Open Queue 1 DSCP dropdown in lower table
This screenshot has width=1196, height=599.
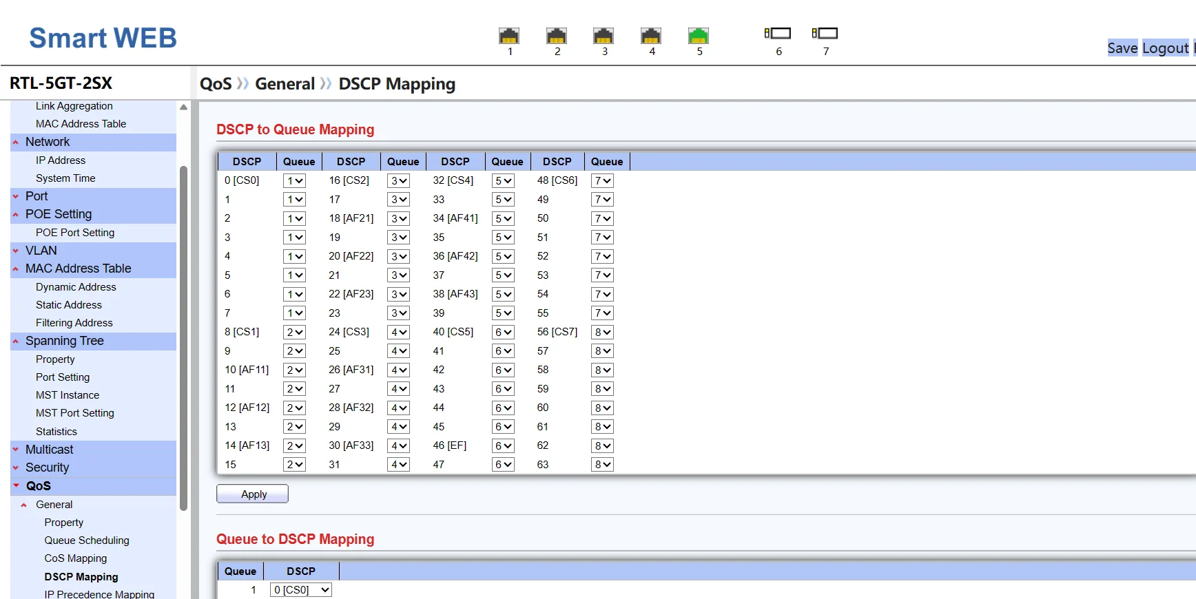tap(301, 590)
